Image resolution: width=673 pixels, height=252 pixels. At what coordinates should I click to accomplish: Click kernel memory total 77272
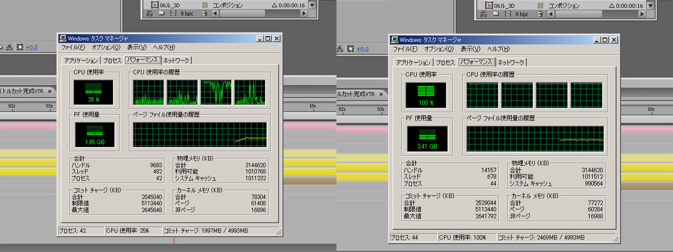click(x=594, y=203)
